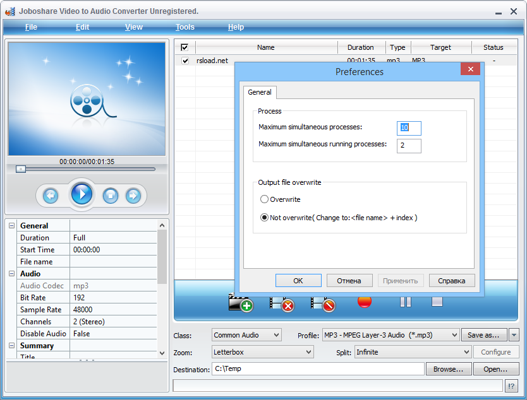The height and width of the screenshot is (400, 527).
Task: Click the Destination path field C:\Temp
Action: coord(318,368)
